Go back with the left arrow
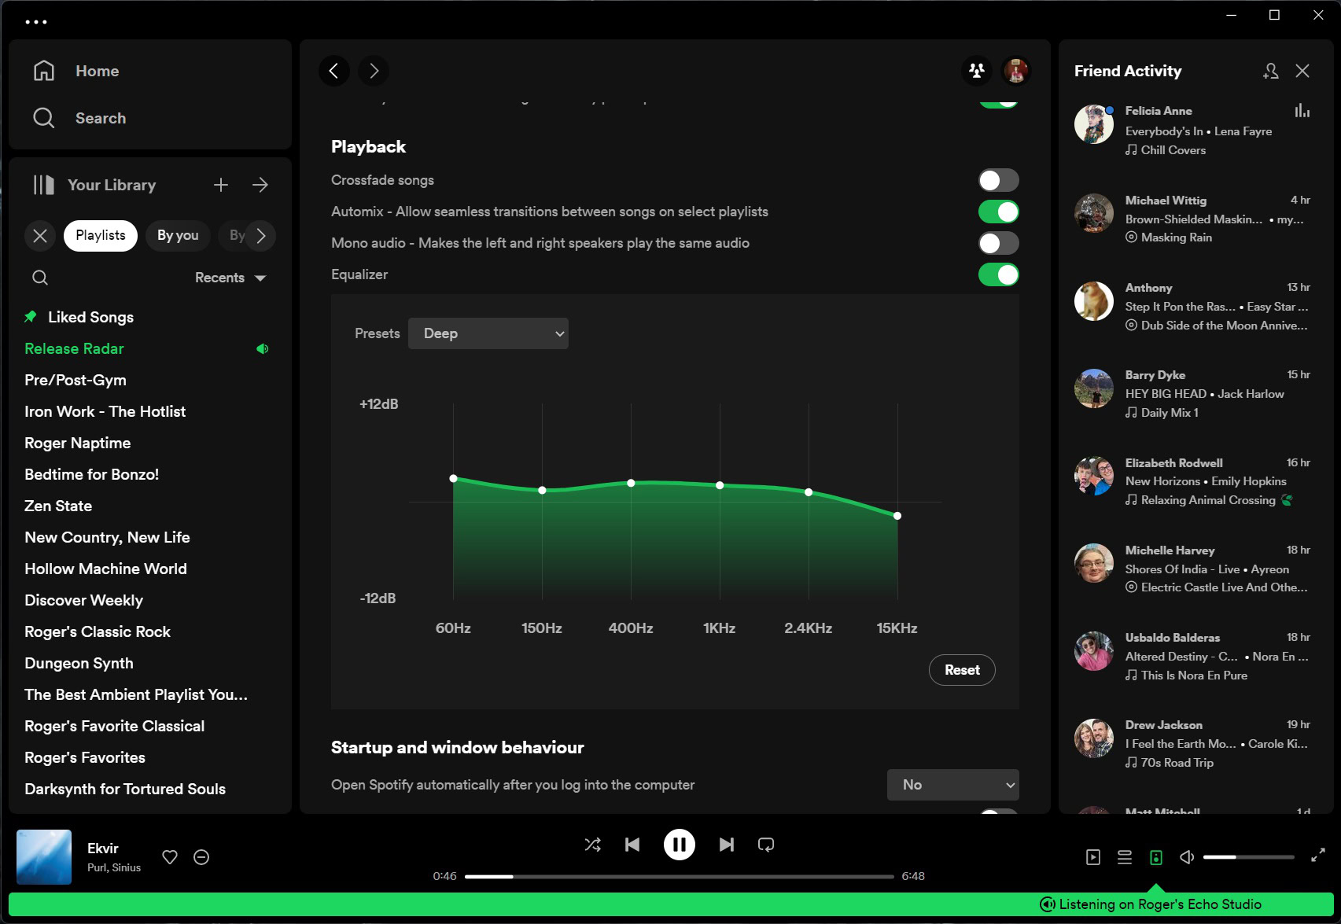Screen dimensions: 1341x924 pyautogui.click(x=334, y=71)
